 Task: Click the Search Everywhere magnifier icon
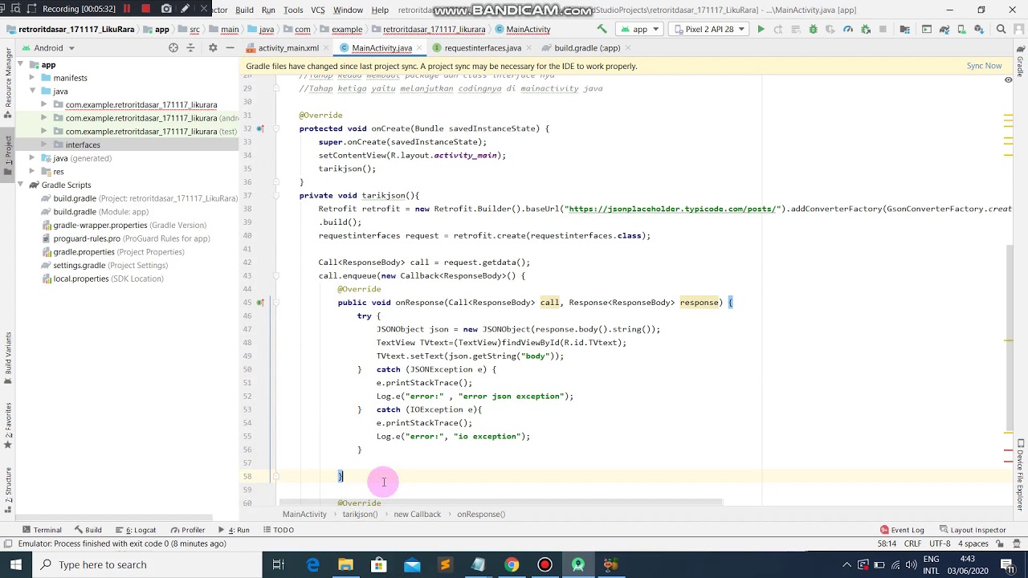coord(1001,29)
